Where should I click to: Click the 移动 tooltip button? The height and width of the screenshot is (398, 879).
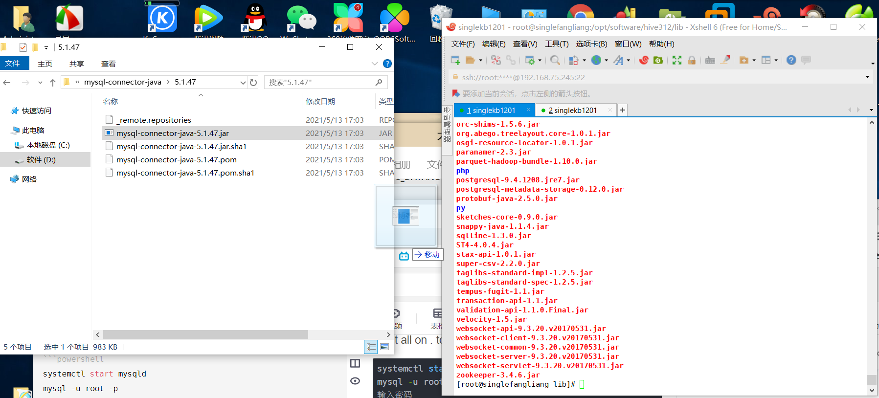[x=427, y=255]
